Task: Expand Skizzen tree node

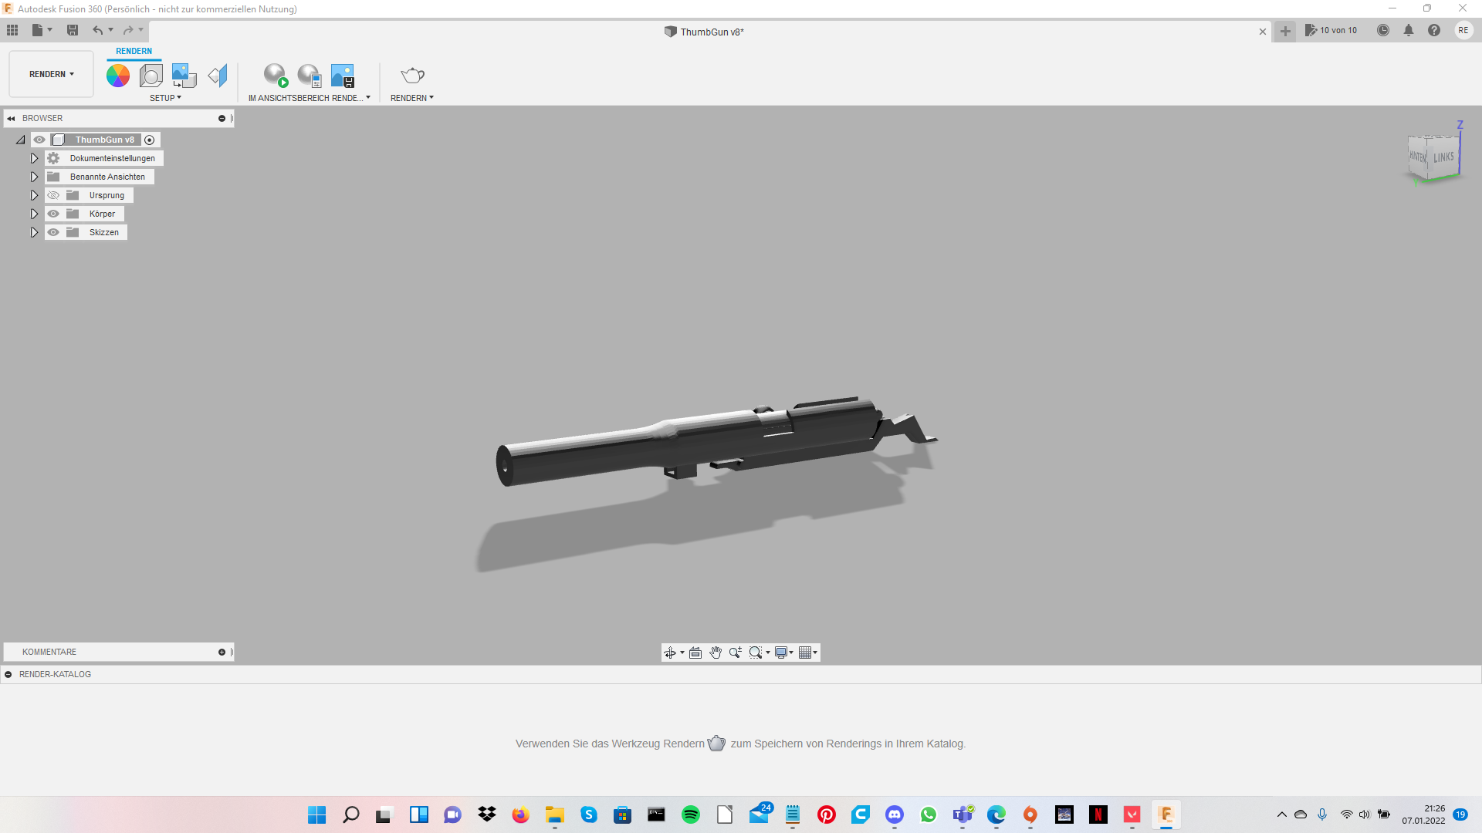Action: (x=34, y=232)
